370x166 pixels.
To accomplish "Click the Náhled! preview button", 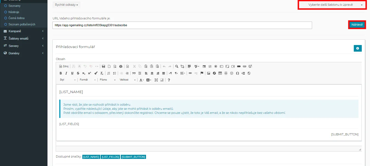I will [x=357, y=25].
